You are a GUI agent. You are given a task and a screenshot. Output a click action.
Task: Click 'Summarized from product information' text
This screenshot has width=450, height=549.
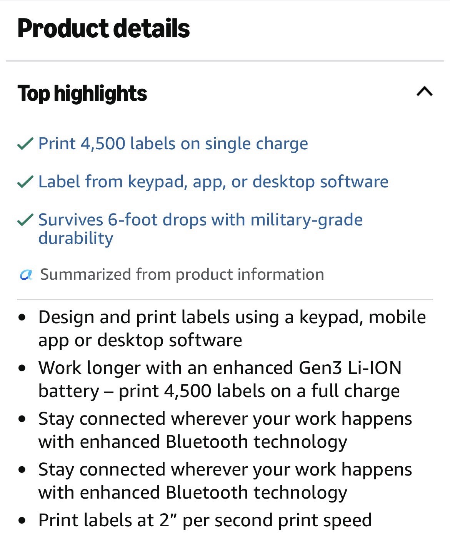(x=182, y=275)
